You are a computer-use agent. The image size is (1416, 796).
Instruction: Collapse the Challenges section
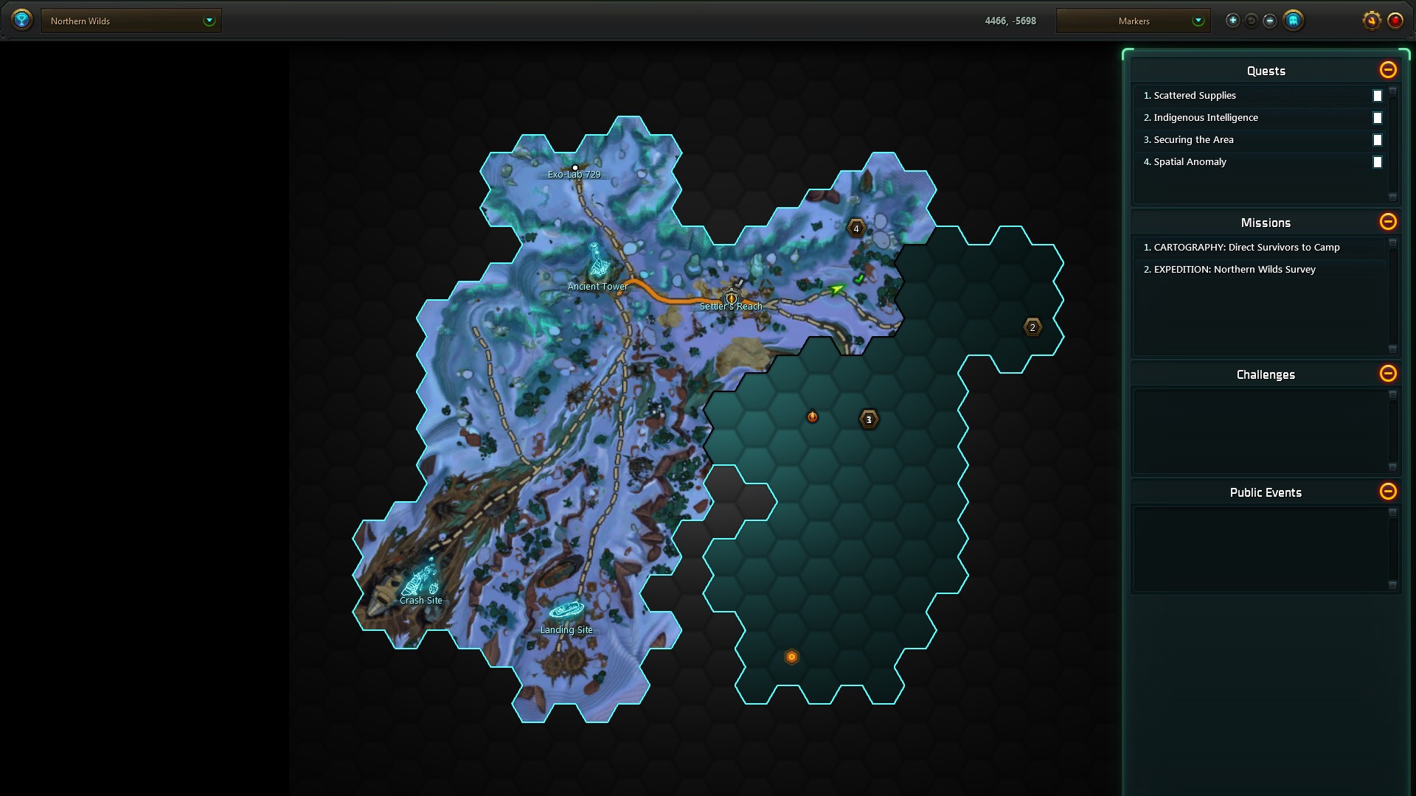[x=1388, y=374]
